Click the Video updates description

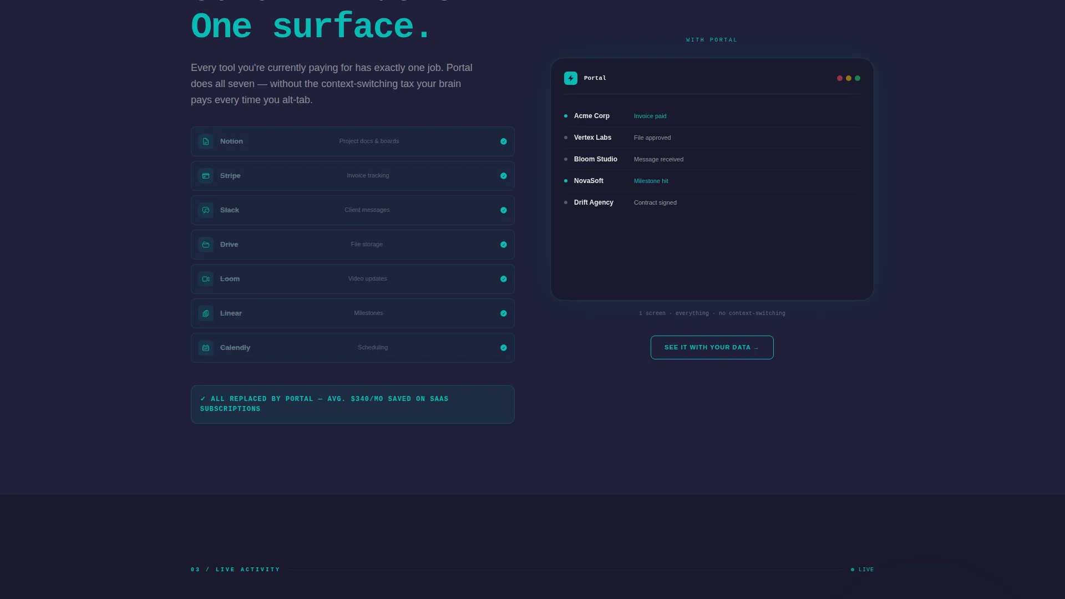[368, 278]
